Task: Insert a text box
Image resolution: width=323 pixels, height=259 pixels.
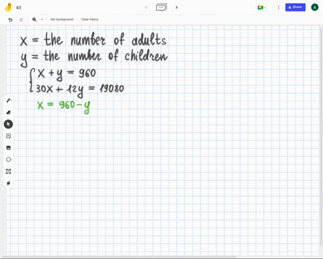Action: pos(9,171)
